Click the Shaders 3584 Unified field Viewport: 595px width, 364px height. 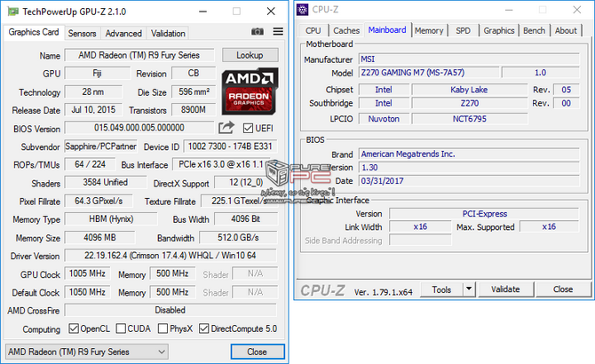105,182
